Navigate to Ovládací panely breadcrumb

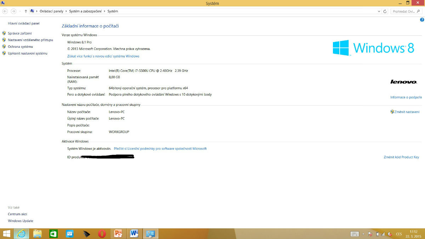click(51, 11)
